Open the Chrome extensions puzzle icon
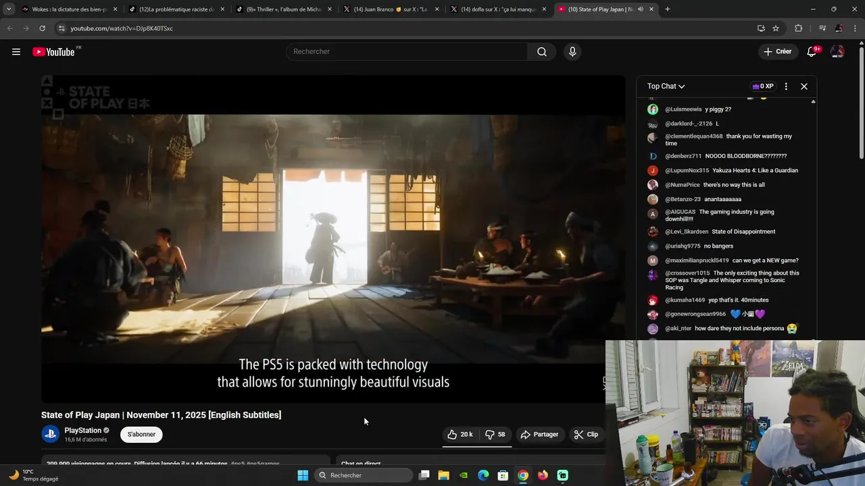The image size is (865, 486). coord(799,28)
